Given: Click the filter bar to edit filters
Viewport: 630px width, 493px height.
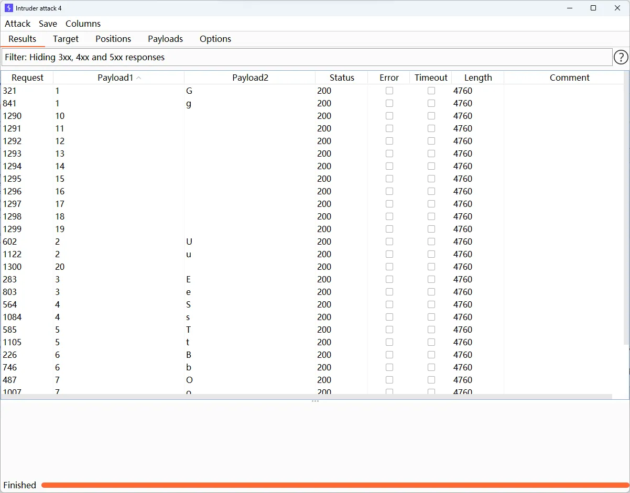Looking at the screenshot, I should tap(307, 57).
